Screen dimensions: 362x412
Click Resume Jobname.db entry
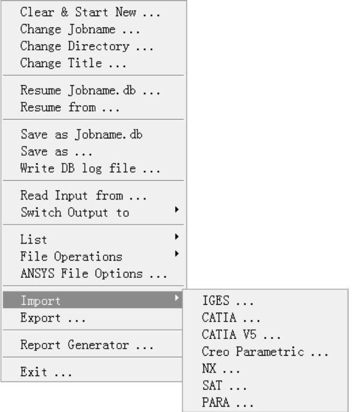[90, 90]
